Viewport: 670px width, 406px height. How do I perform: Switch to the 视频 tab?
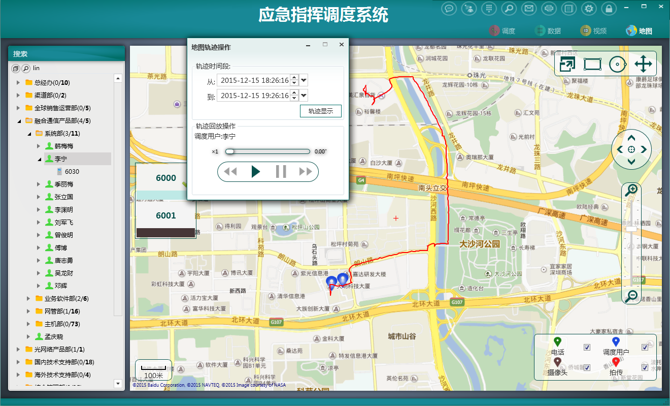(594, 31)
